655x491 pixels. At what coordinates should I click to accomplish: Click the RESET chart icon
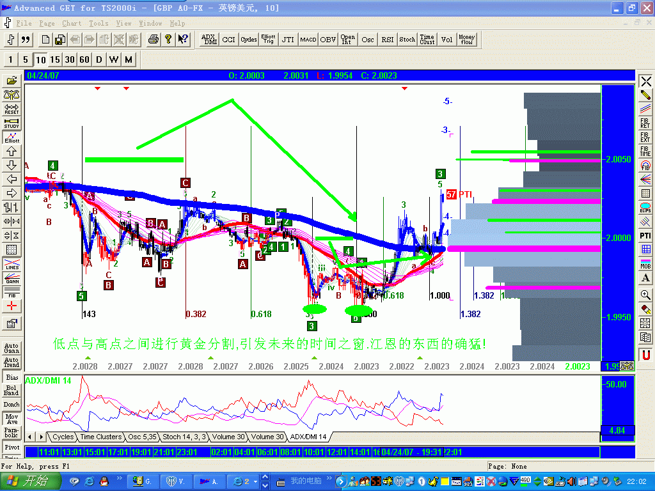tap(12, 109)
